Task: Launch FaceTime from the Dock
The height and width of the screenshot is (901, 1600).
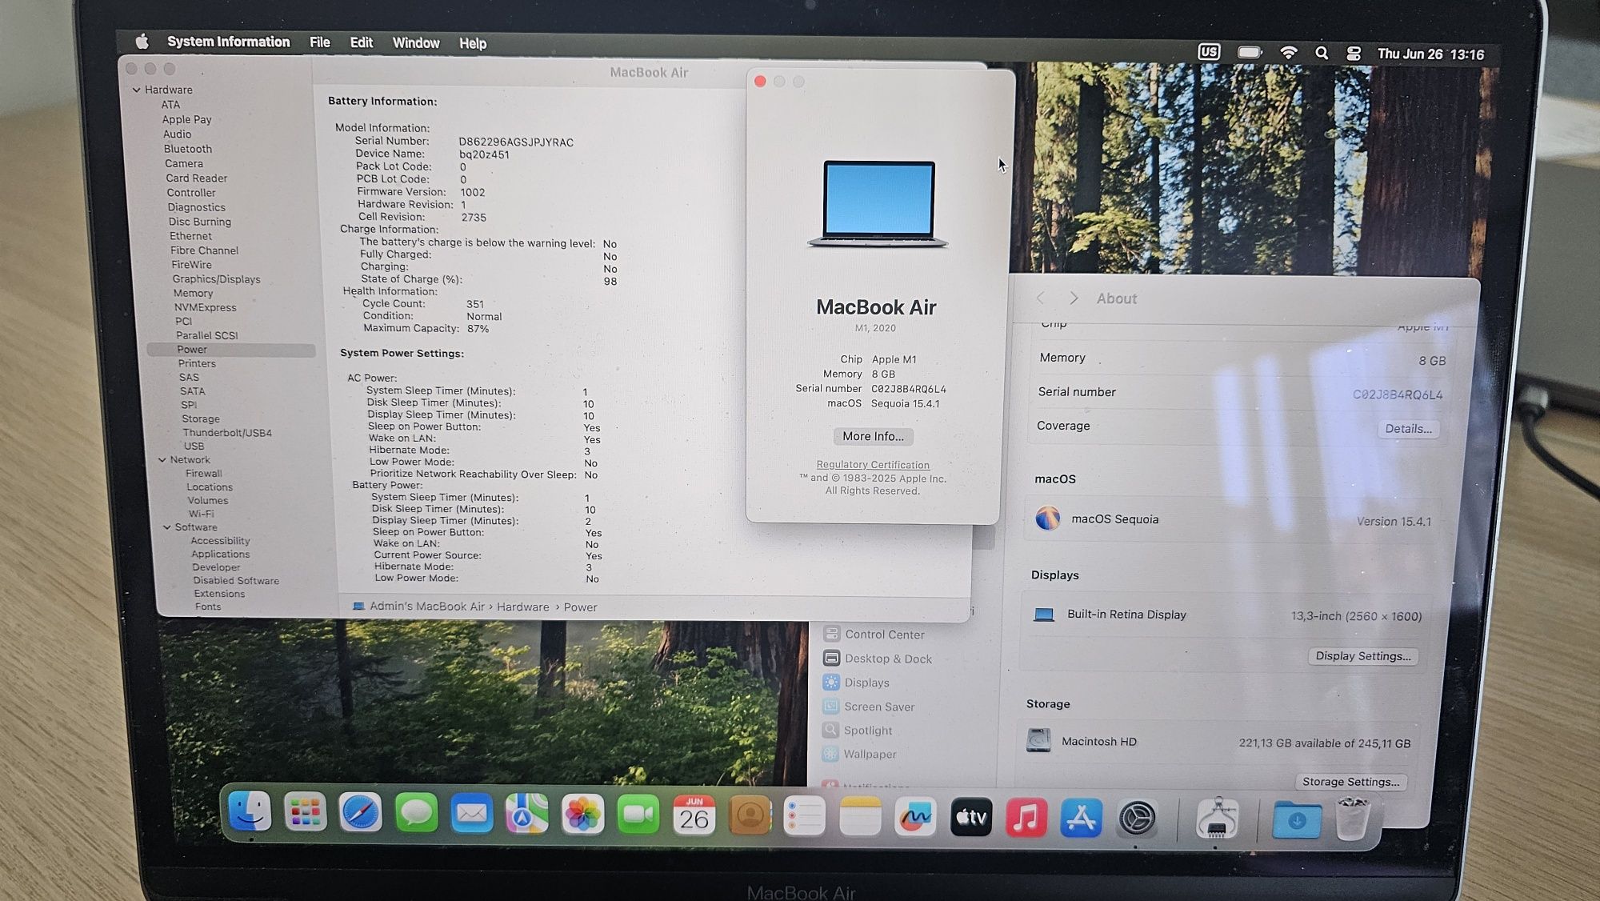Action: [x=638, y=816]
